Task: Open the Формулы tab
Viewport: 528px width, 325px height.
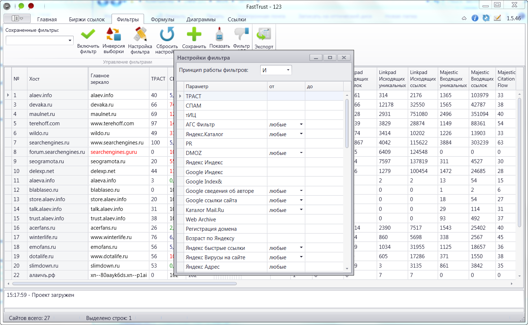Action: pos(162,19)
